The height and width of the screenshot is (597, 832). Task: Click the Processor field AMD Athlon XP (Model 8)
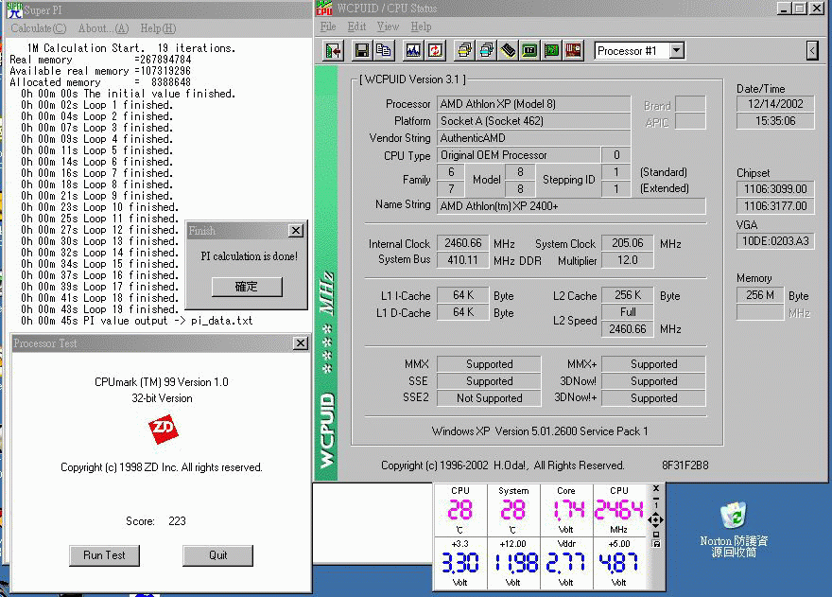(x=533, y=104)
